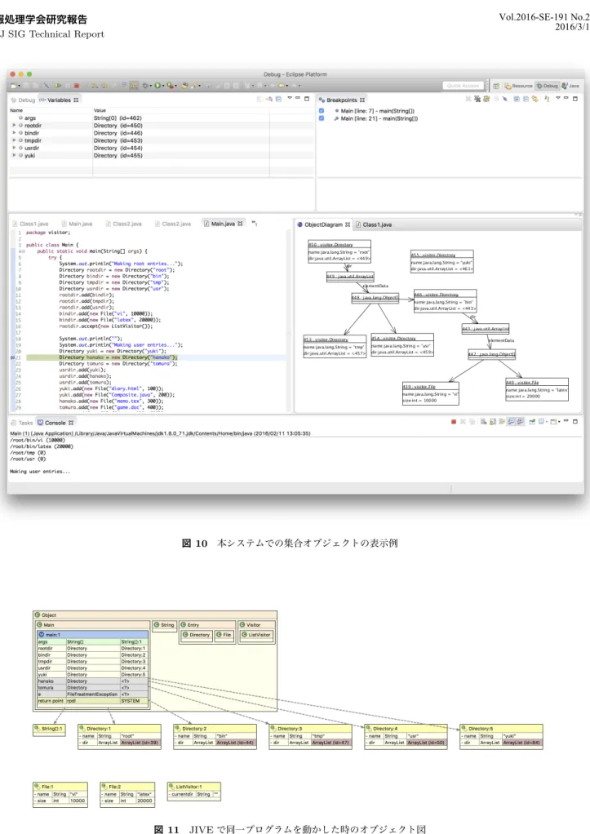Switch to Resource perspective
This screenshot has width=590, height=834.
coord(519,86)
